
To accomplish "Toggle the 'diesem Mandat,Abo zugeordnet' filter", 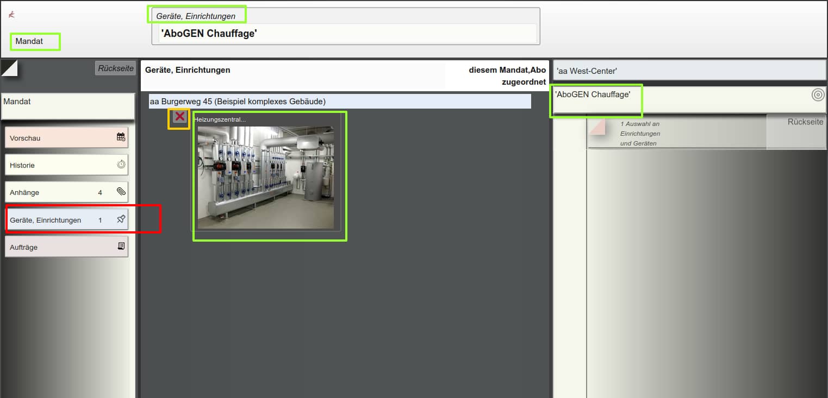I will 507,76.
